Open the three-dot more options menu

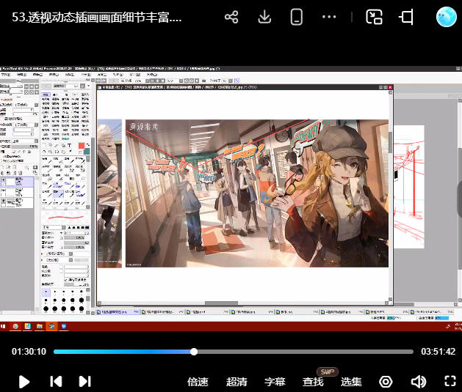[330, 17]
